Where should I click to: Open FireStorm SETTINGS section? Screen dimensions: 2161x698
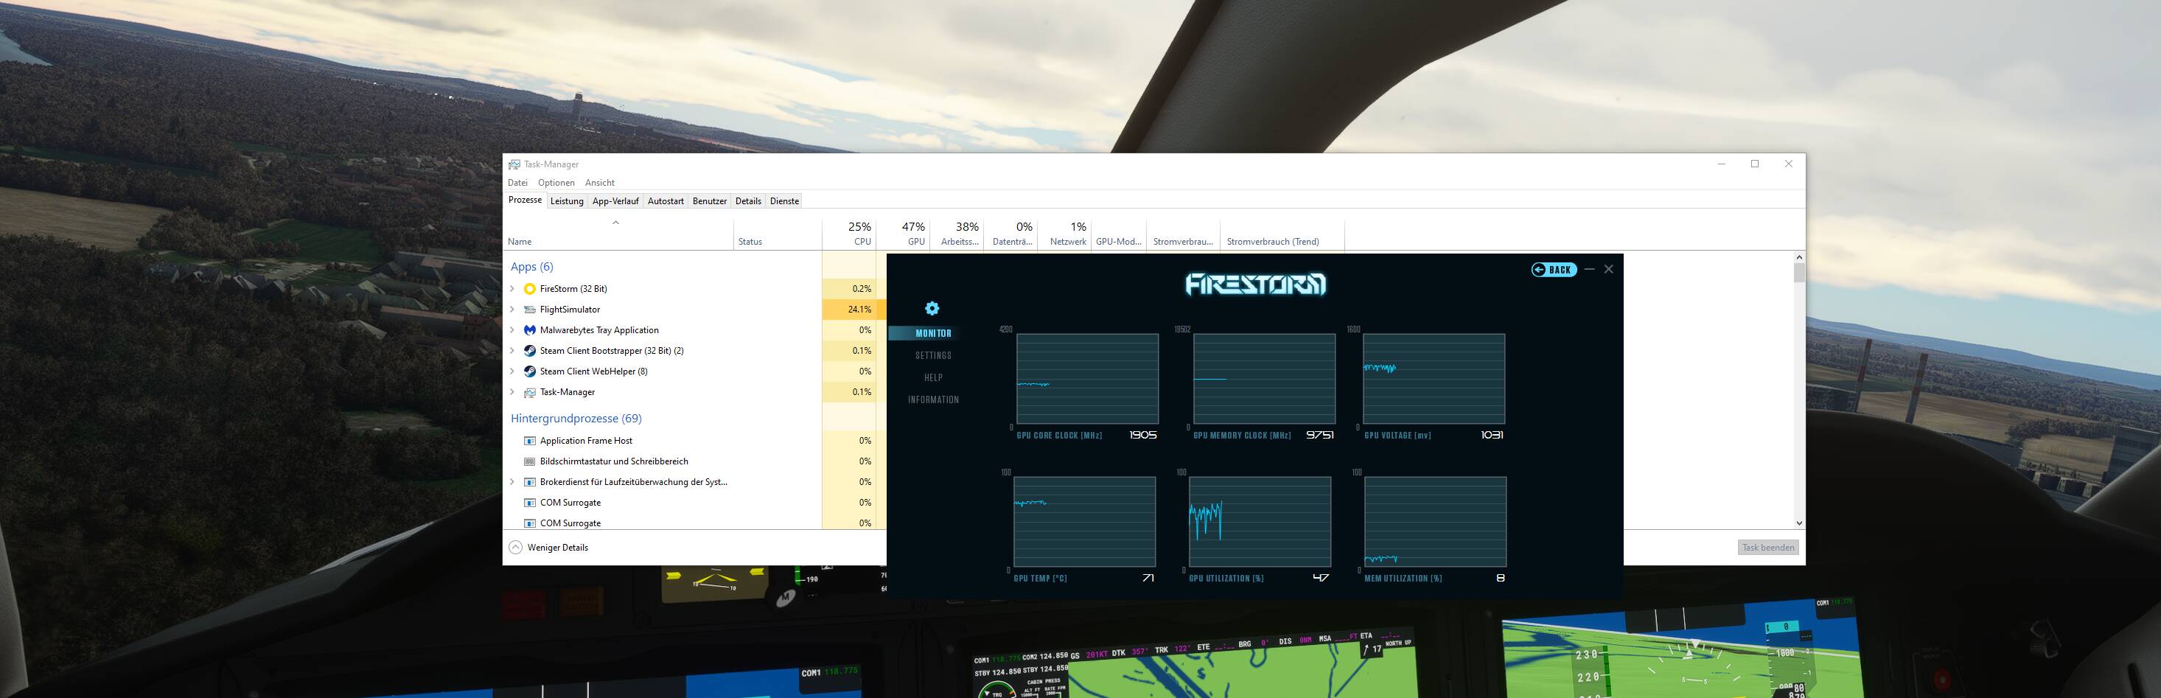(933, 356)
